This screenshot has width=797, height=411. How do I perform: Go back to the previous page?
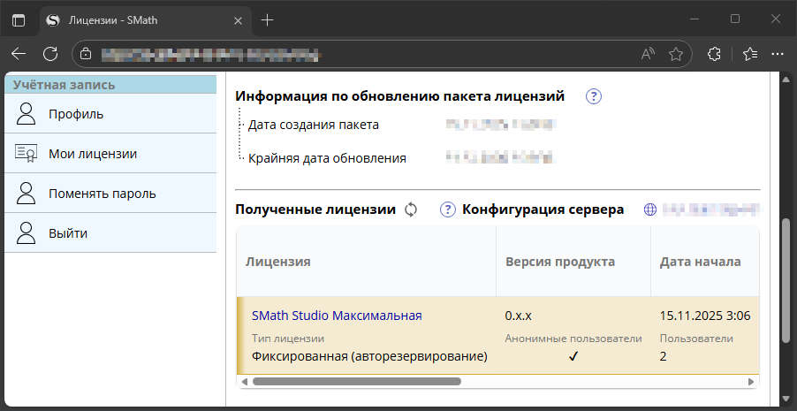19,54
